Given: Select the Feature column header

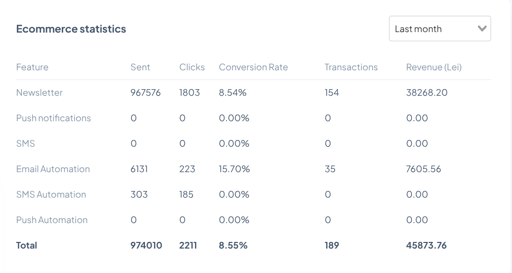Looking at the screenshot, I should click(x=32, y=67).
